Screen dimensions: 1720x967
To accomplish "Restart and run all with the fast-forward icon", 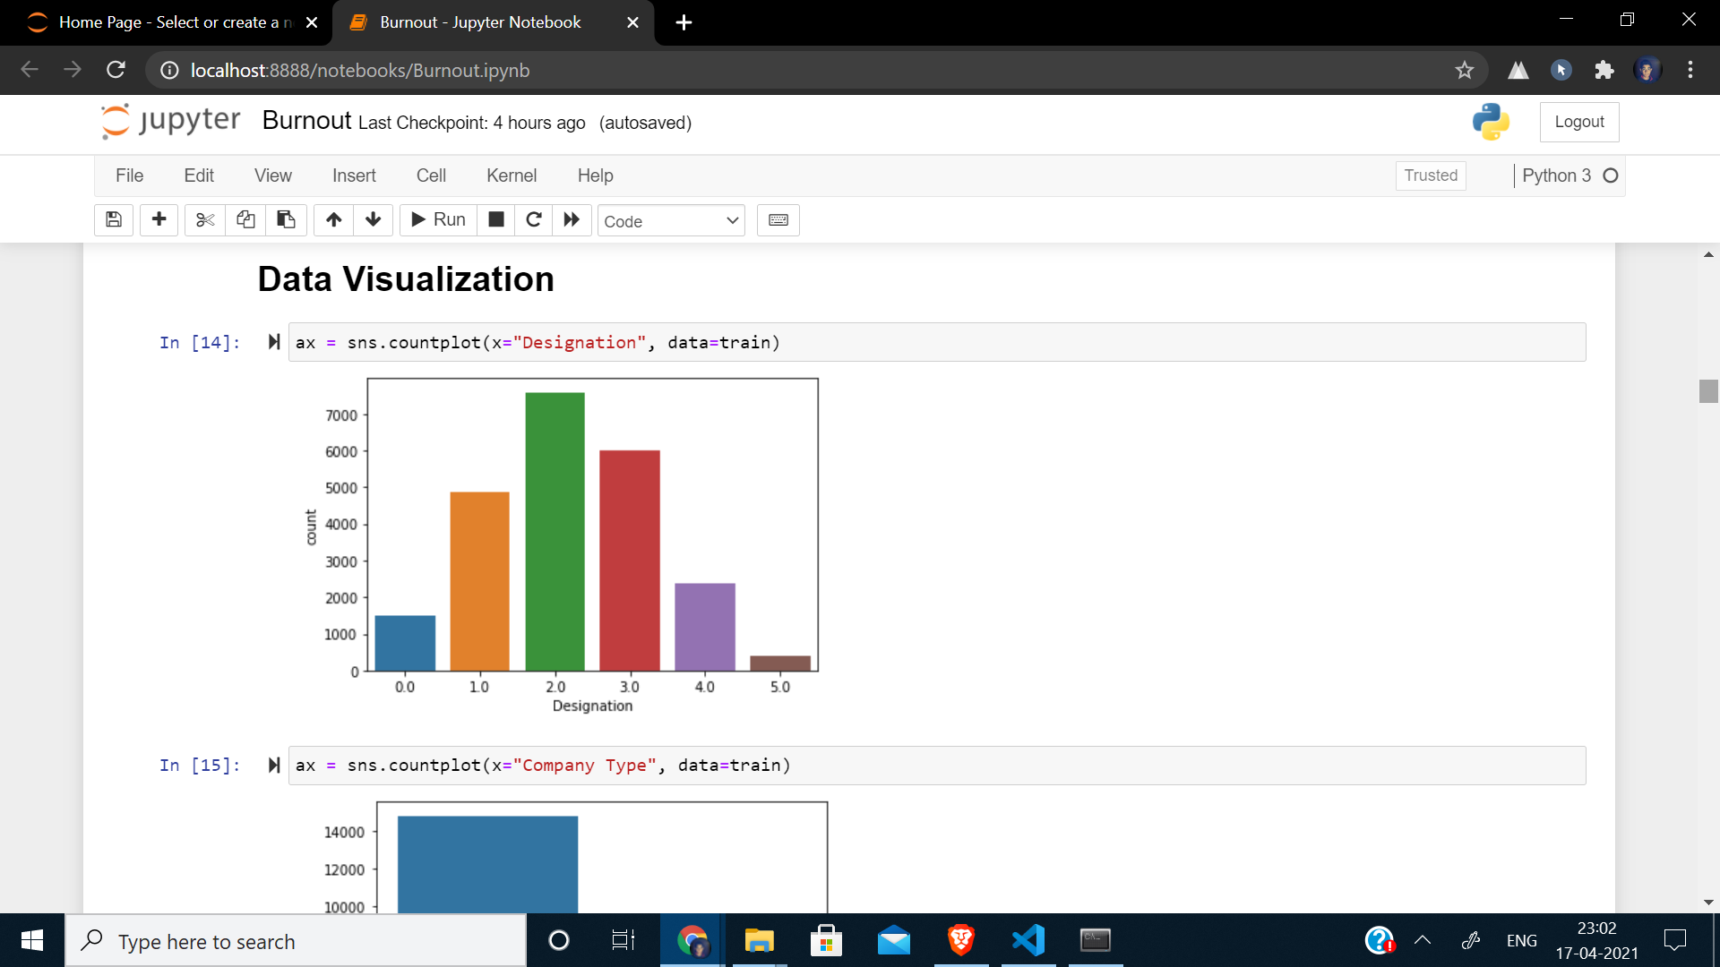I will click(x=572, y=219).
